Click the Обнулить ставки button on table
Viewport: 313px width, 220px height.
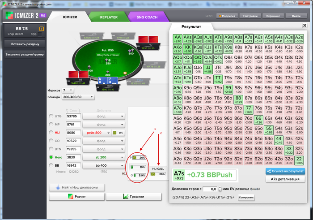click(x=108, y=55)
